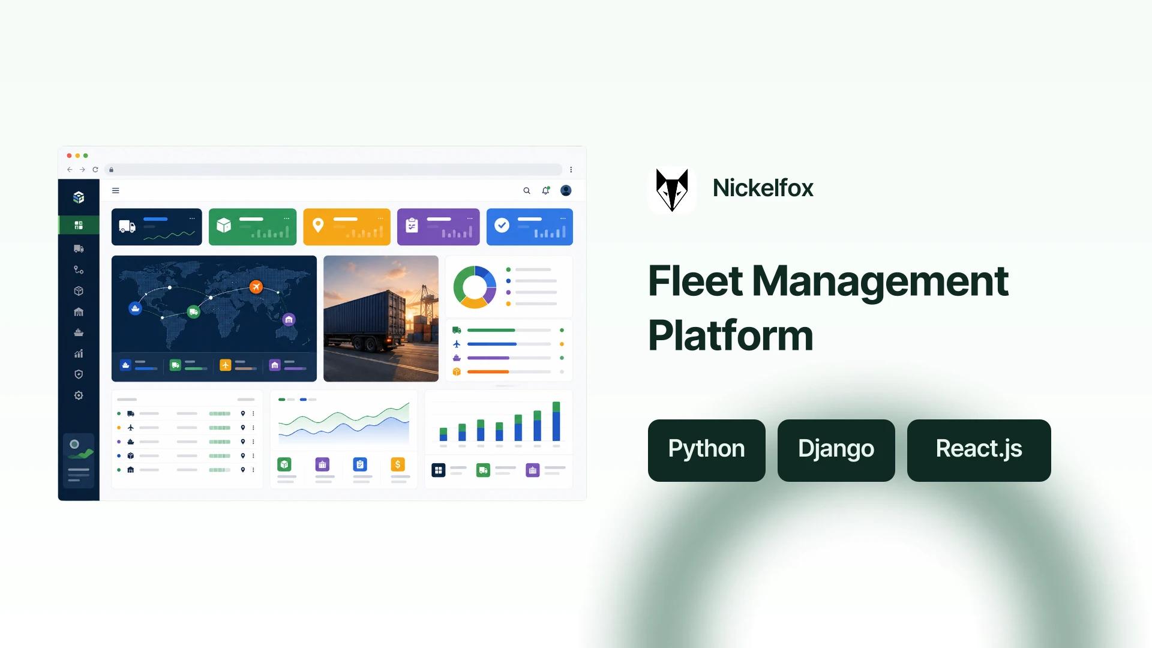1152x648 pixels.
Task: Click the green truck icon below bar chart
Action: (483, 470)
